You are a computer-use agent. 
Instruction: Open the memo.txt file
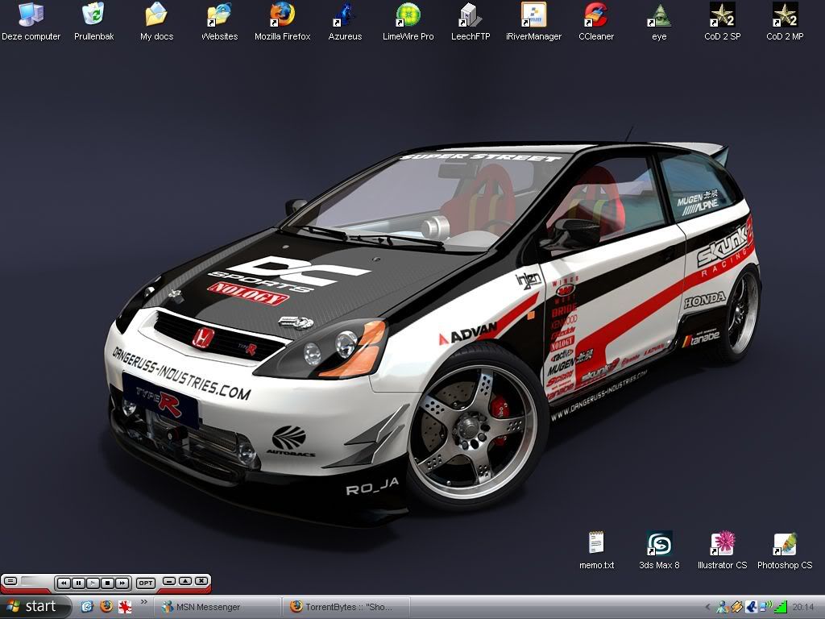(x=596, y=545)
